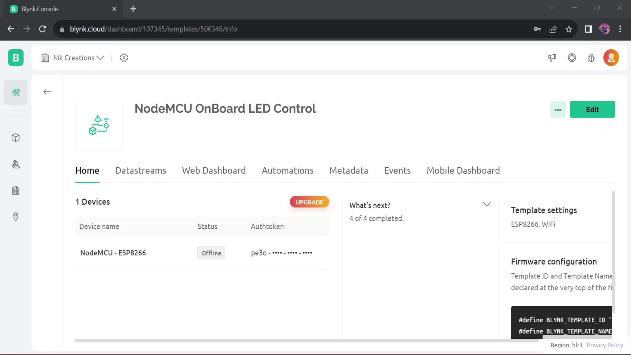The height and width of the screenshot is (355, 631).
Task: Open the Privacy Policy link
Action: (x=605, y=345)
